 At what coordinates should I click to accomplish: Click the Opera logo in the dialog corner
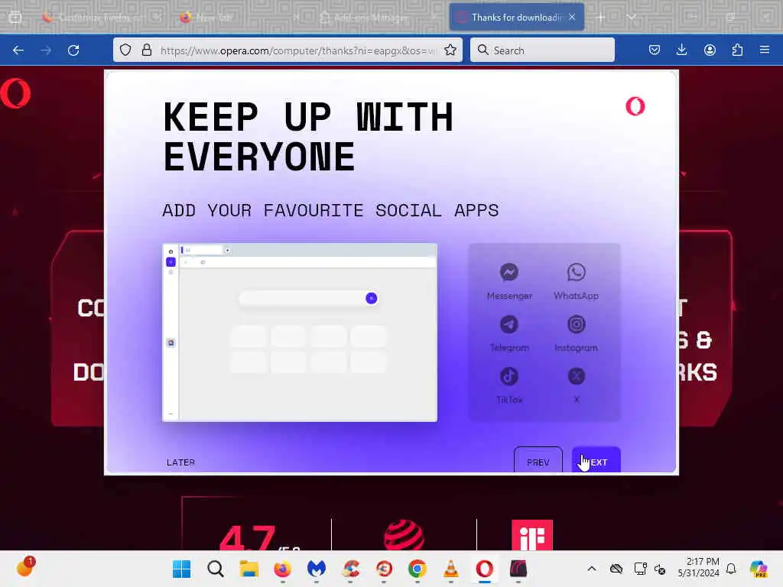pyautogui.click(x=635, y=105)
